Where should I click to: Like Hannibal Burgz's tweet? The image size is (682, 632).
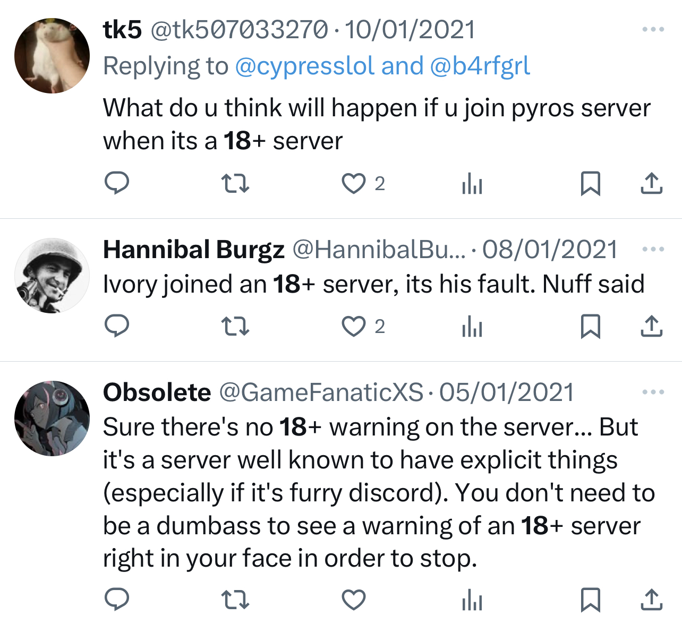(x=353, y=326)
